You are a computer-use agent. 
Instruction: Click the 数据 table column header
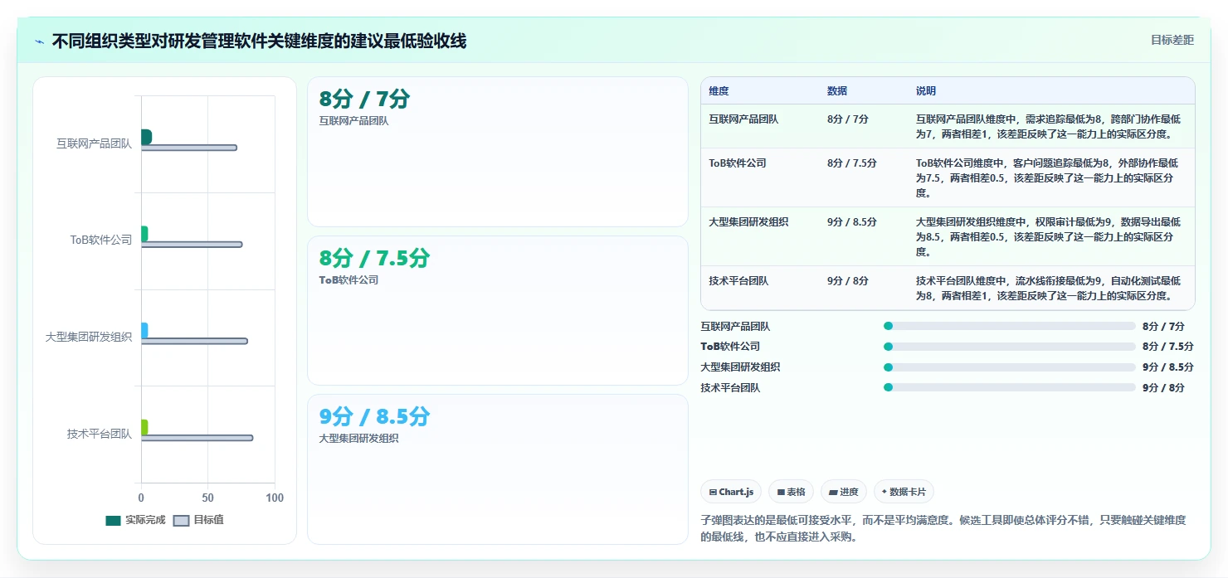837,91
